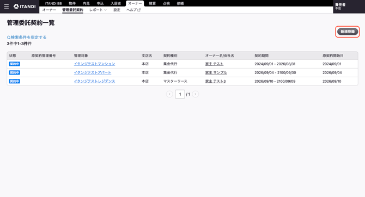365x197 pixels.
Task: Select the オーナー top tab
Action: (x=135, y=3)
